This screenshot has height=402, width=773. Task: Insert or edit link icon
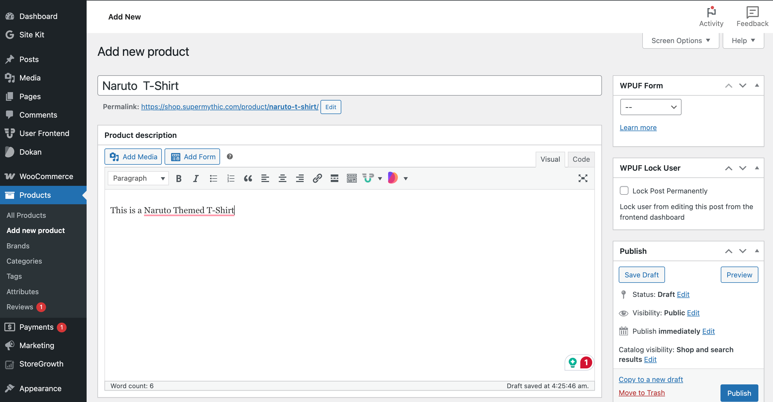317,178
